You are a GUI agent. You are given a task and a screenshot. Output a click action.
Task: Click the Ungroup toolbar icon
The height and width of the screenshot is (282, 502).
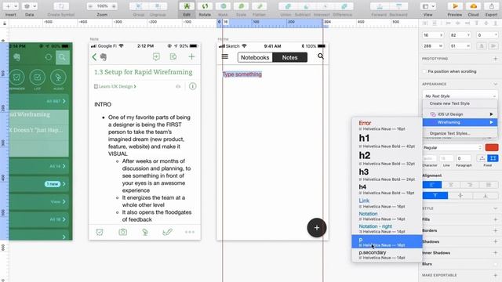158,6
